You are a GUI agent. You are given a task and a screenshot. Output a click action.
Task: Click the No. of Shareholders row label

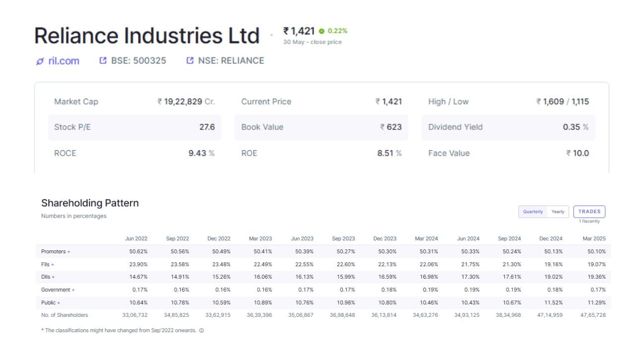(64, 315)
